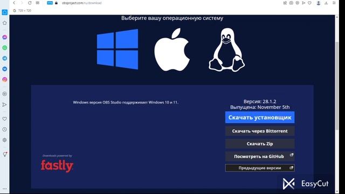Open the profile avatar icon
Viewport: 345px width, 194px height.
coord(319,3)
